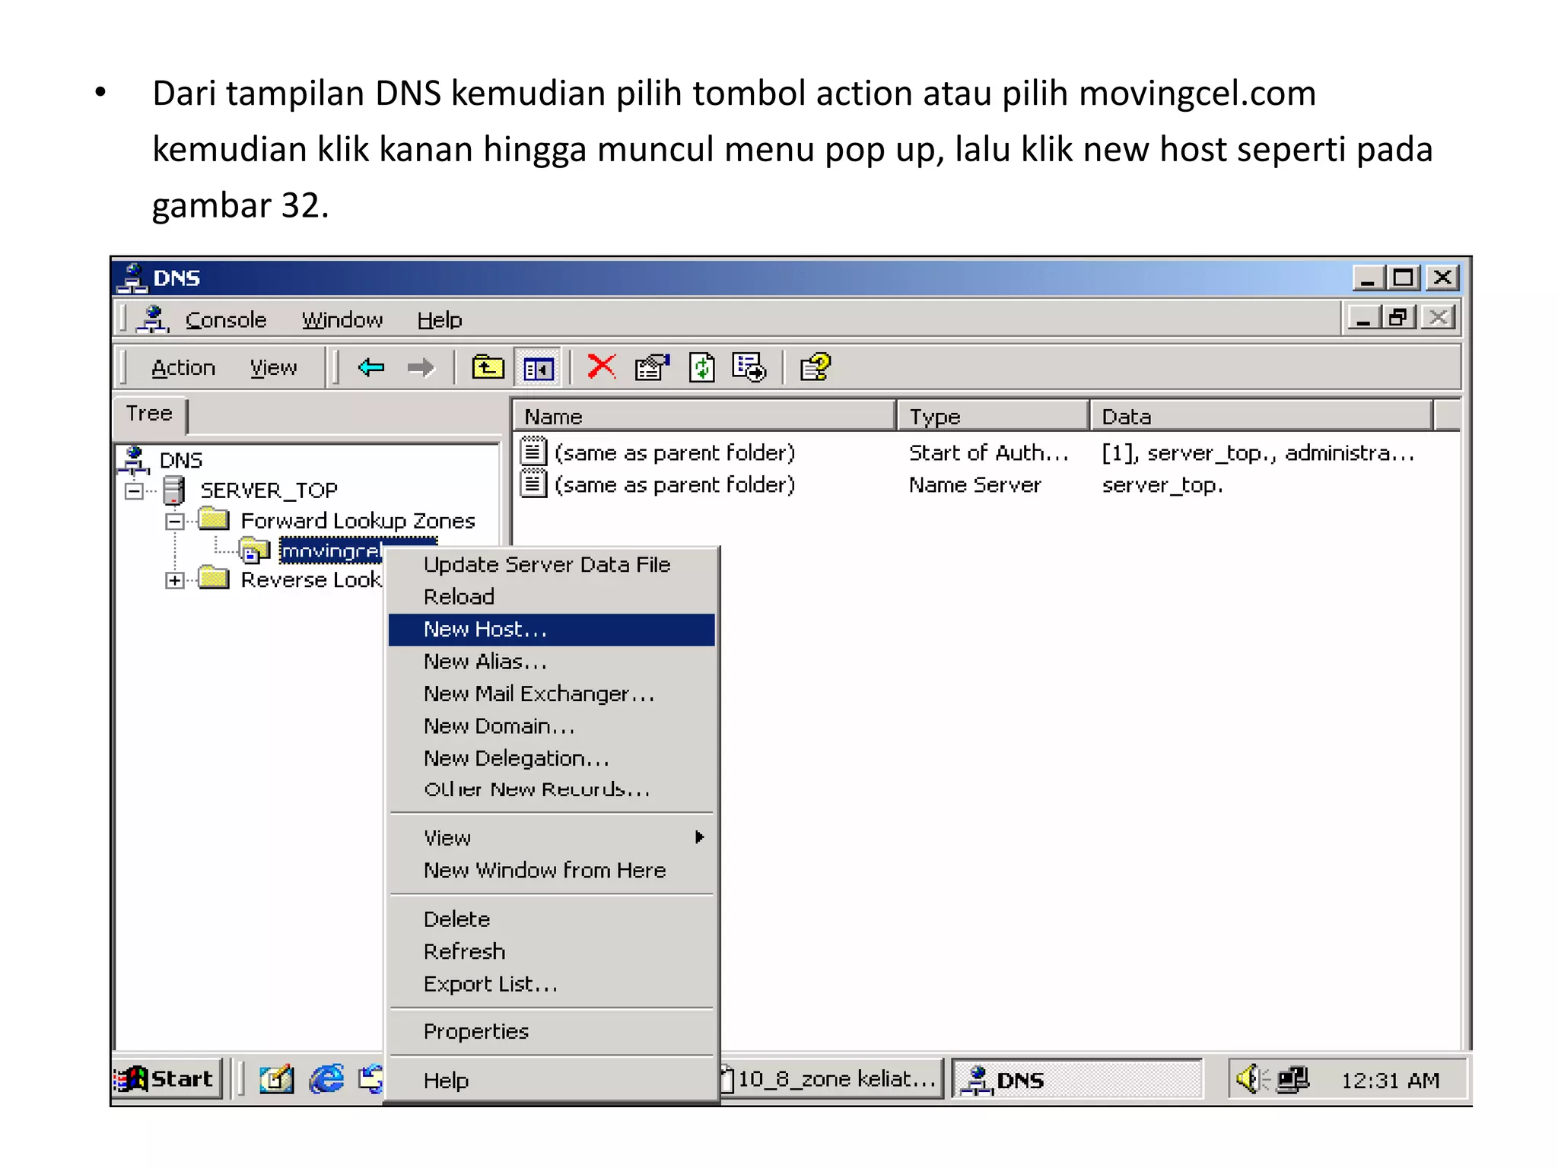Open the Window menu
The height and width of the screenshot is (1168, 1558).
coord(342,320)
